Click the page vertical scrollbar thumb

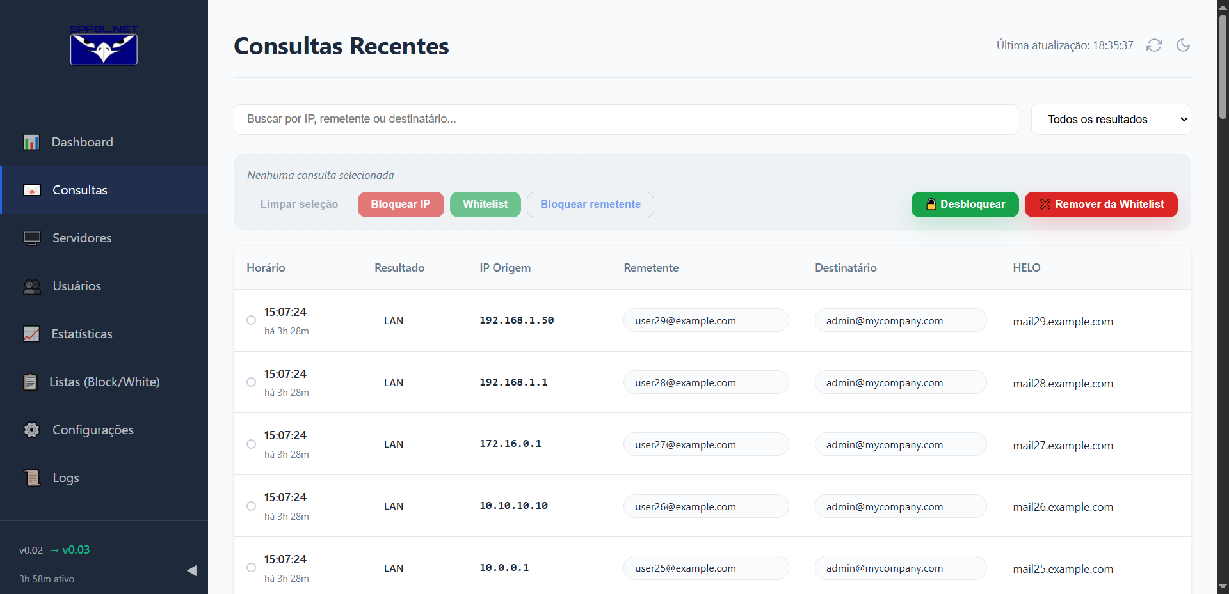click(1223, 67)
